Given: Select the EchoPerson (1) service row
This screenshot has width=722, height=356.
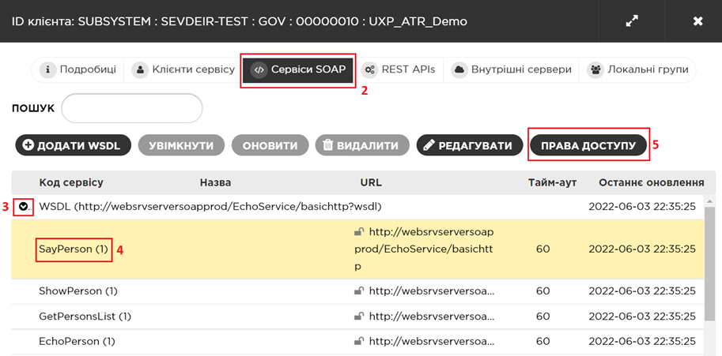Looking at the screenshot, I should click(x=77, y=342).
